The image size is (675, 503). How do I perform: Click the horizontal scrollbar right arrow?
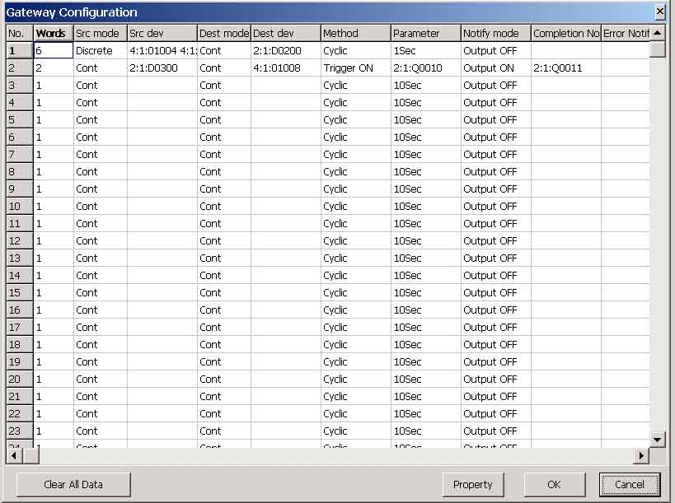click(641, 456)
